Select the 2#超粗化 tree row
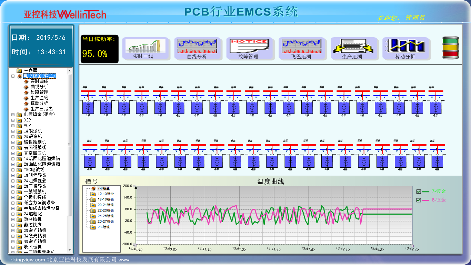This screenshot has width=471, height=265. click(x=33, y=214)
